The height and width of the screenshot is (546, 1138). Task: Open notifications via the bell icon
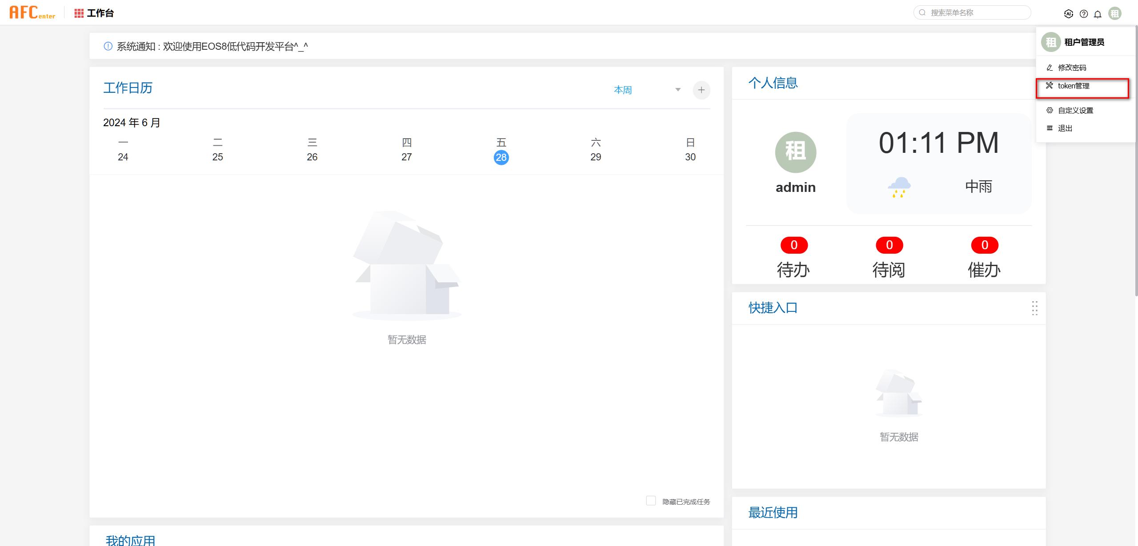click(x=1098, y=13)
